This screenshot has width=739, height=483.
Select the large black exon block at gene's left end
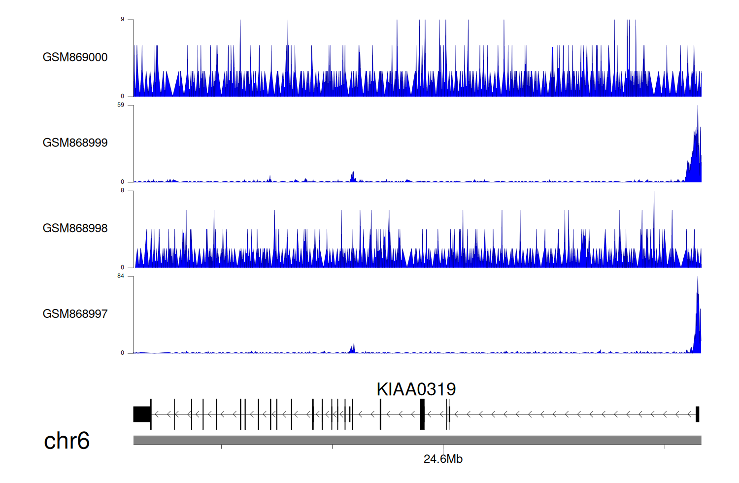pyautogui.click(x=142, y=414)
